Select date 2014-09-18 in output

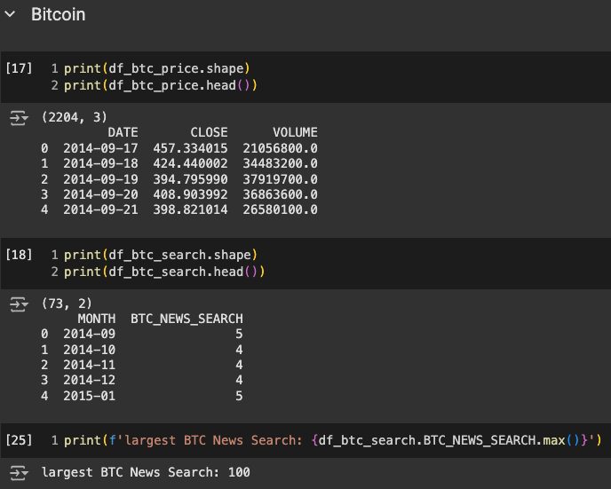(x=100, y=163)
